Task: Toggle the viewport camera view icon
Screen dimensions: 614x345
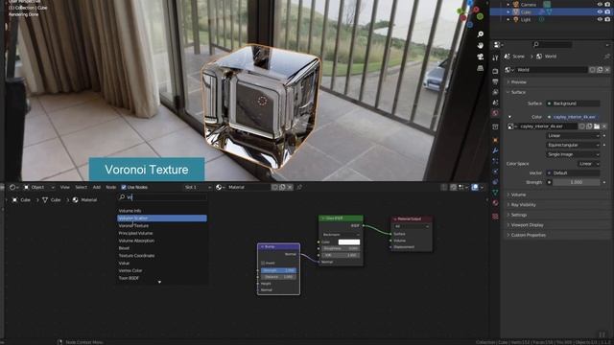Action: (x=480, y=57)
